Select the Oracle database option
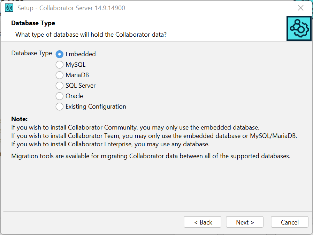313x235 pixels. [x=59, y=96]
